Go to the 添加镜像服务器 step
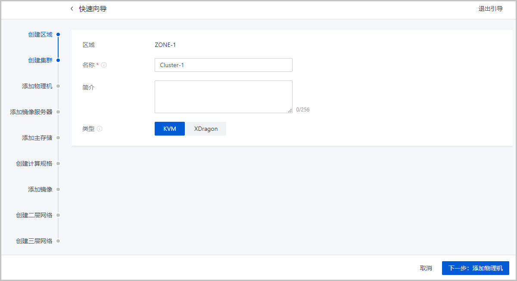Viewport: 517px width, 281px height. point(31,112)
